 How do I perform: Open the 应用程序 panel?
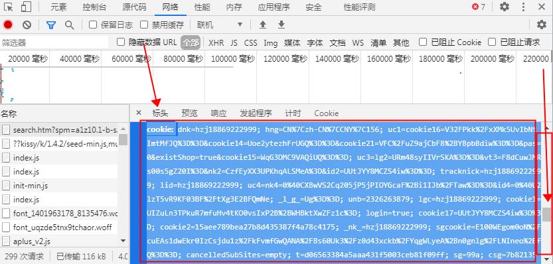274,7
